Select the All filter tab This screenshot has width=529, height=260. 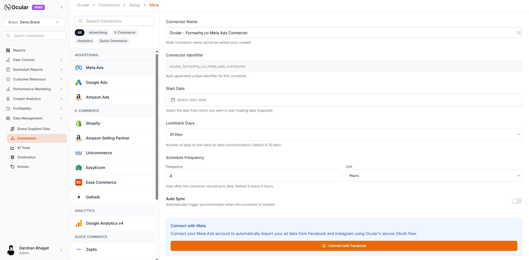tap(80, 33)
